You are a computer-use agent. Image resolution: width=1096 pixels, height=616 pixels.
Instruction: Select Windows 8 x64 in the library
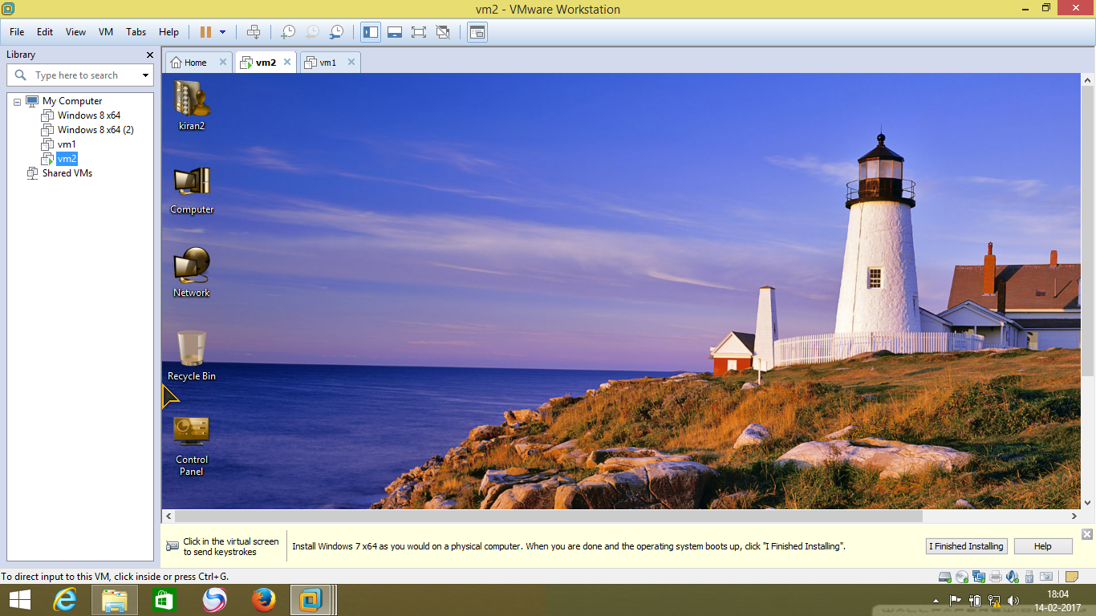(81, 115)
